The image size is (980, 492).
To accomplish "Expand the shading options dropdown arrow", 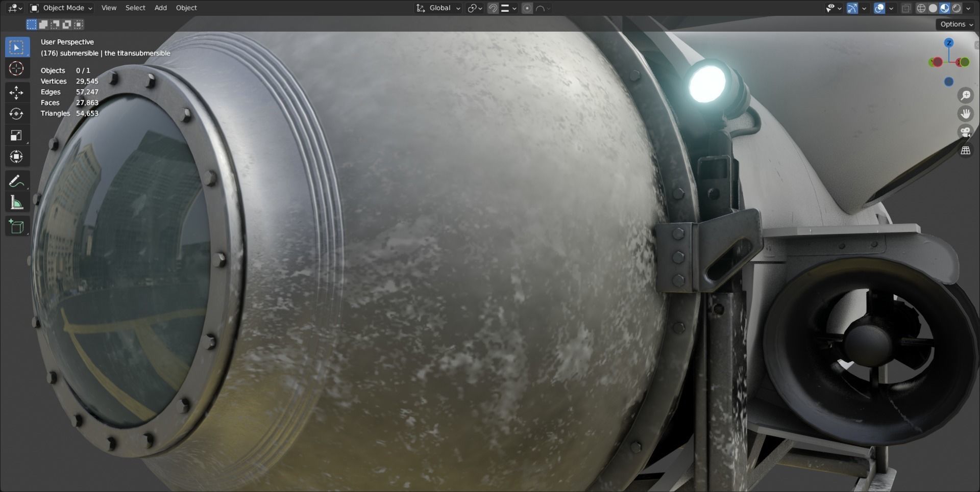I will pyautogui.click(x=968, y=8).
